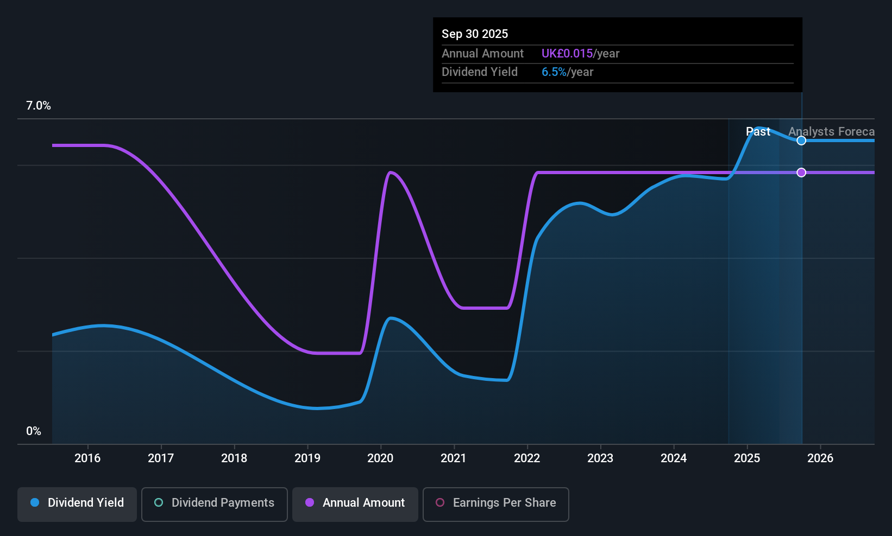
Task: Click the 2016 x-axis year label
Action: (x=87, y=458)
